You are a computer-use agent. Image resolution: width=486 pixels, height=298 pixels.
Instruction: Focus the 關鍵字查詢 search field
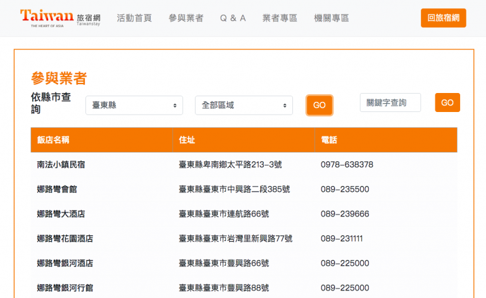tap(390, 102)
